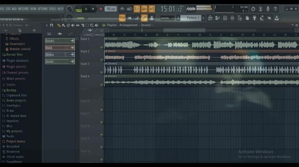This screenshot has height=167, width=299.
Task: Open the browser view icon
Action: point(240,18)
